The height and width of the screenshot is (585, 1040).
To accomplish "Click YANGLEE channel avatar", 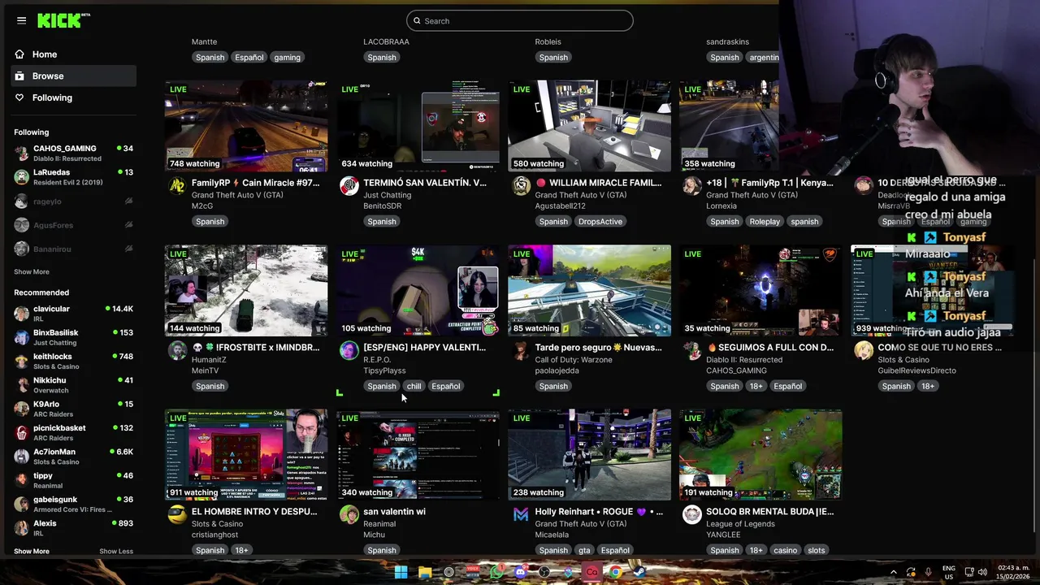I will 692,515.
